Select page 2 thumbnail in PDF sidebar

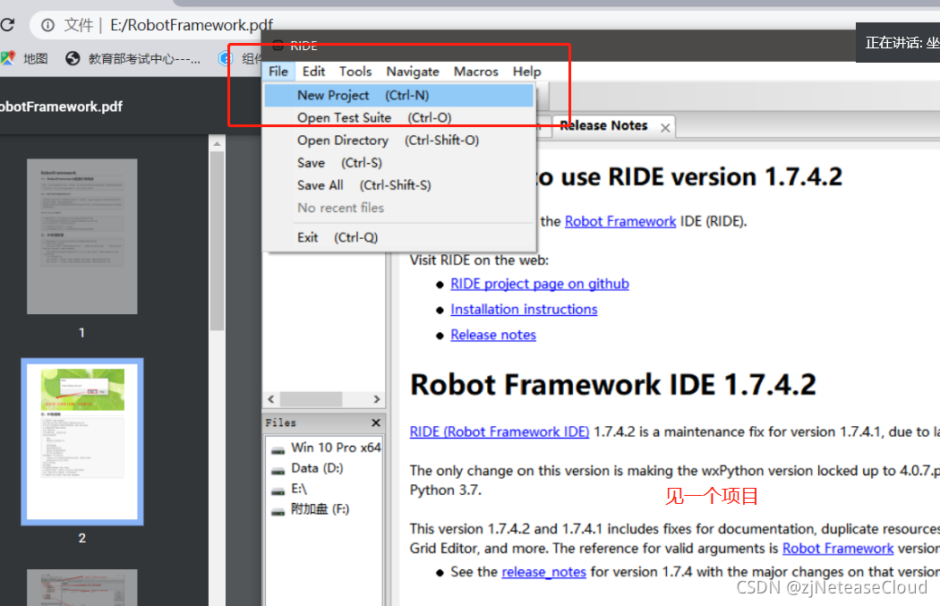81,440
